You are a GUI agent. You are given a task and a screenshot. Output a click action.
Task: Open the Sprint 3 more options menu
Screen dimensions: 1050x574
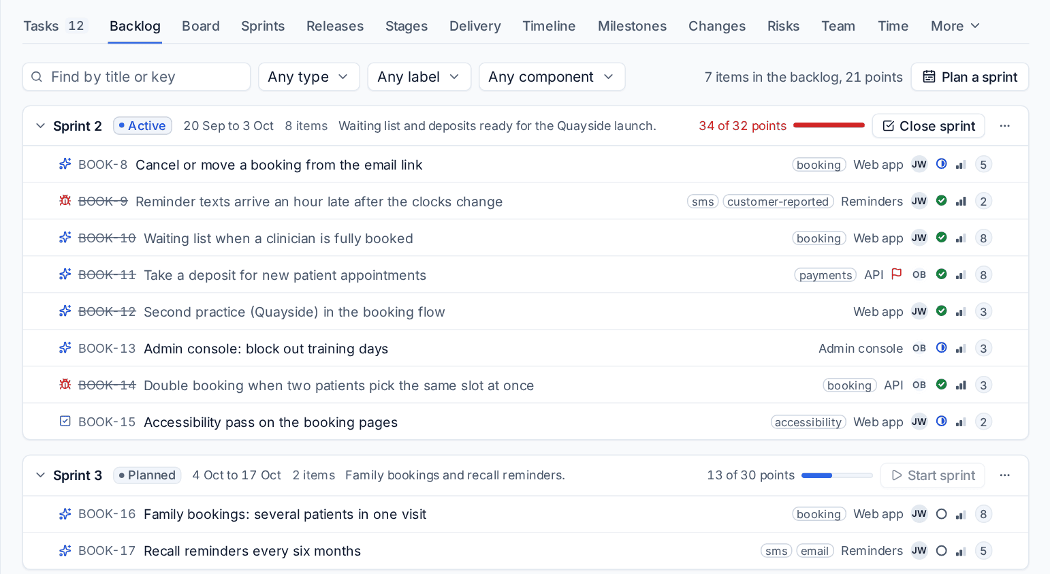(1005, 475)
